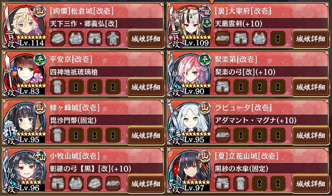Open 城娘詳細 for [絢爛]松倉城[改壱]
The width and height of the screenshot is (332, 196).
tap(145, 39)
